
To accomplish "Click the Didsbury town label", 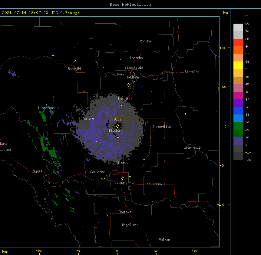I will tap(116, 131).
